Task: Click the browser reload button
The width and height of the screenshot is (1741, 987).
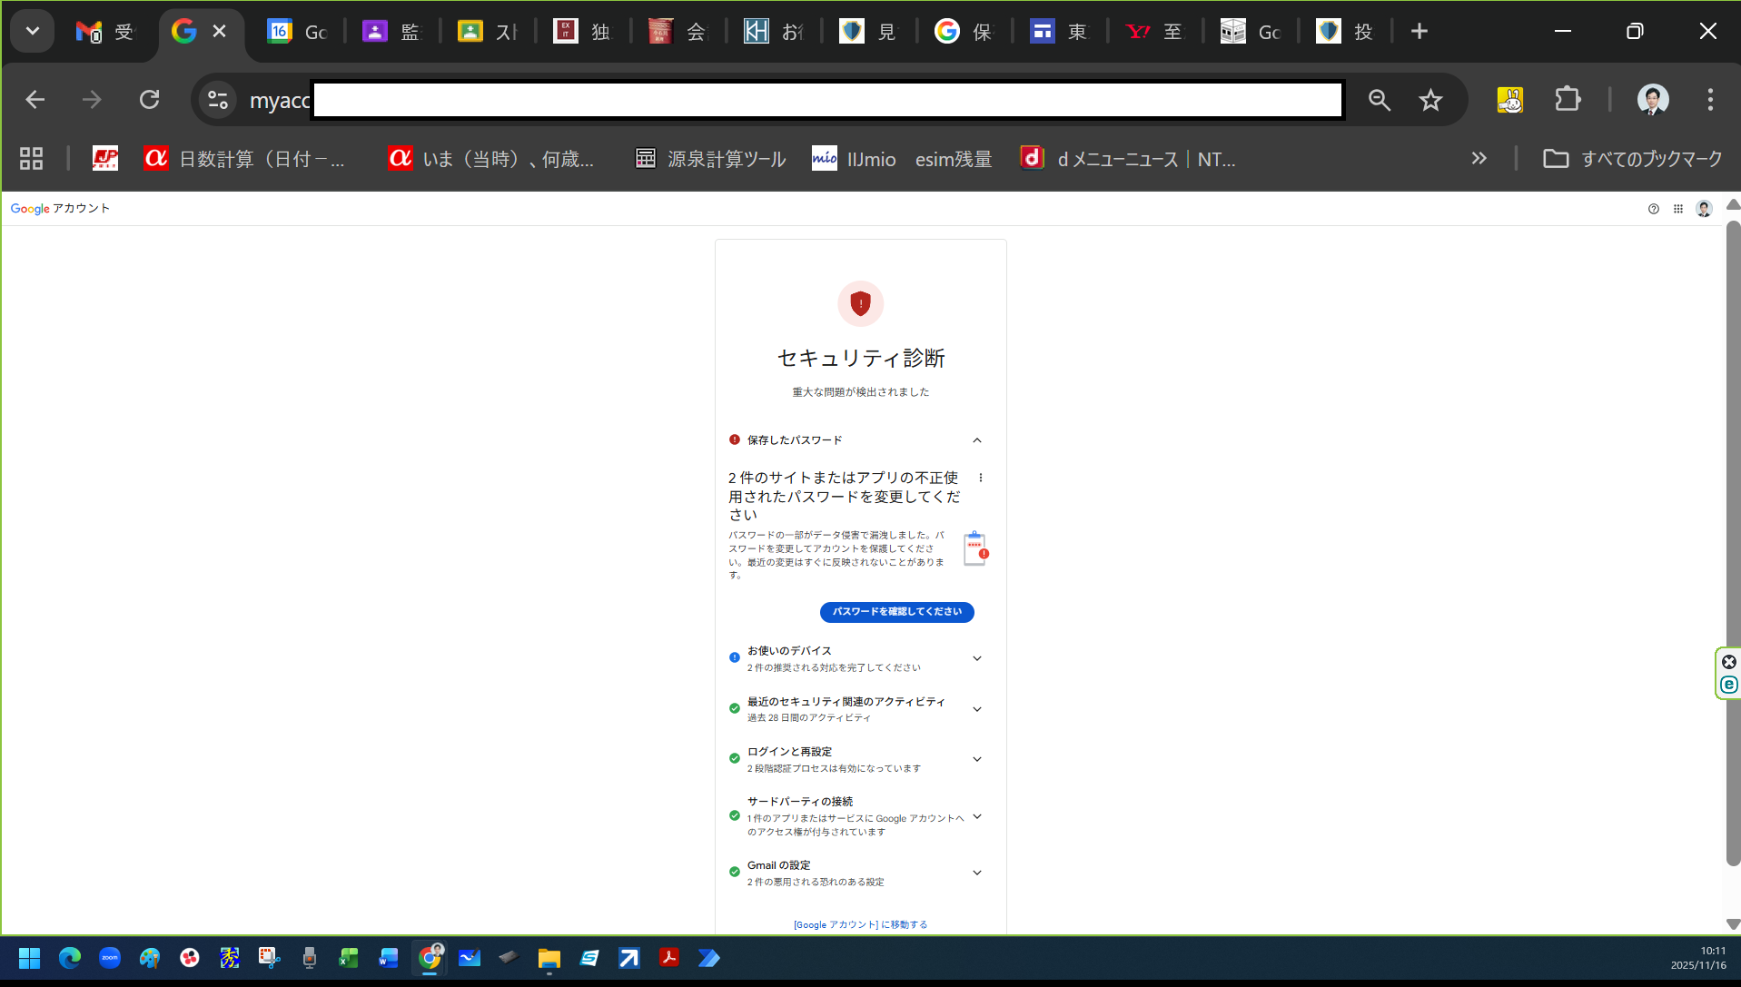Action: pyautogui.click(x=149, y=100)
